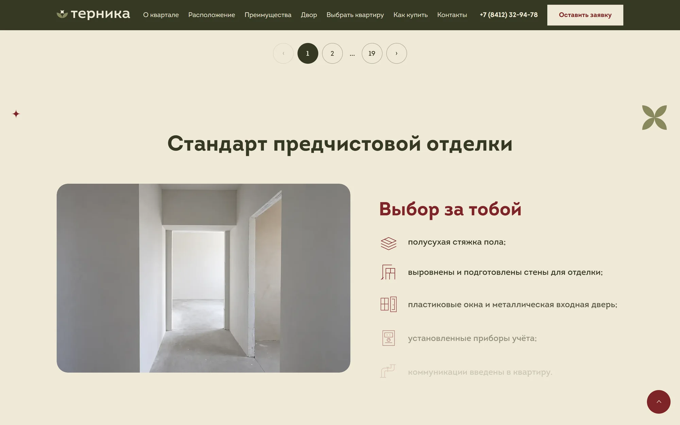Click the metering device icon
The width and height of the screenshot is (680, 425).
[x=388, y=338]
